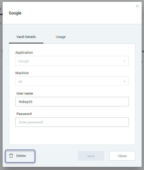Click into the Enter password field
The height and width of the screenshot is (170, 144).
72,122
